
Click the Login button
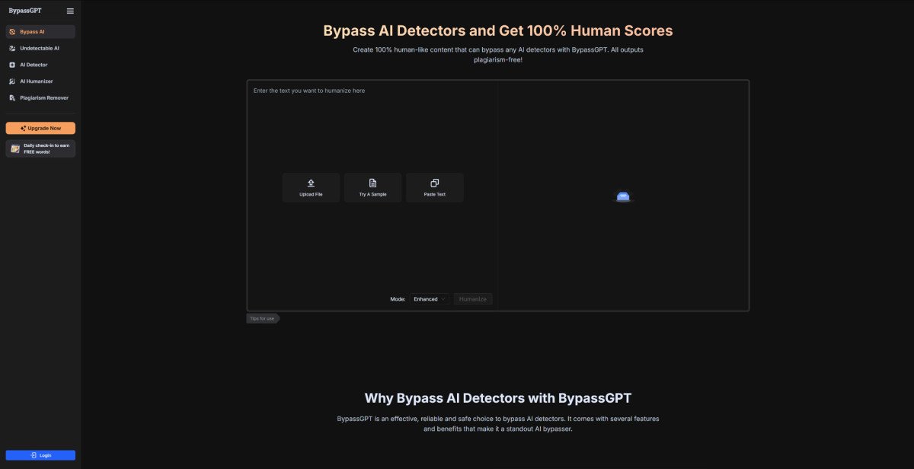(40, 455)
